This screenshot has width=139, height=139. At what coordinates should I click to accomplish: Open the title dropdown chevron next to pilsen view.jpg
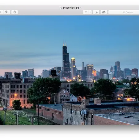coord(80,8)
